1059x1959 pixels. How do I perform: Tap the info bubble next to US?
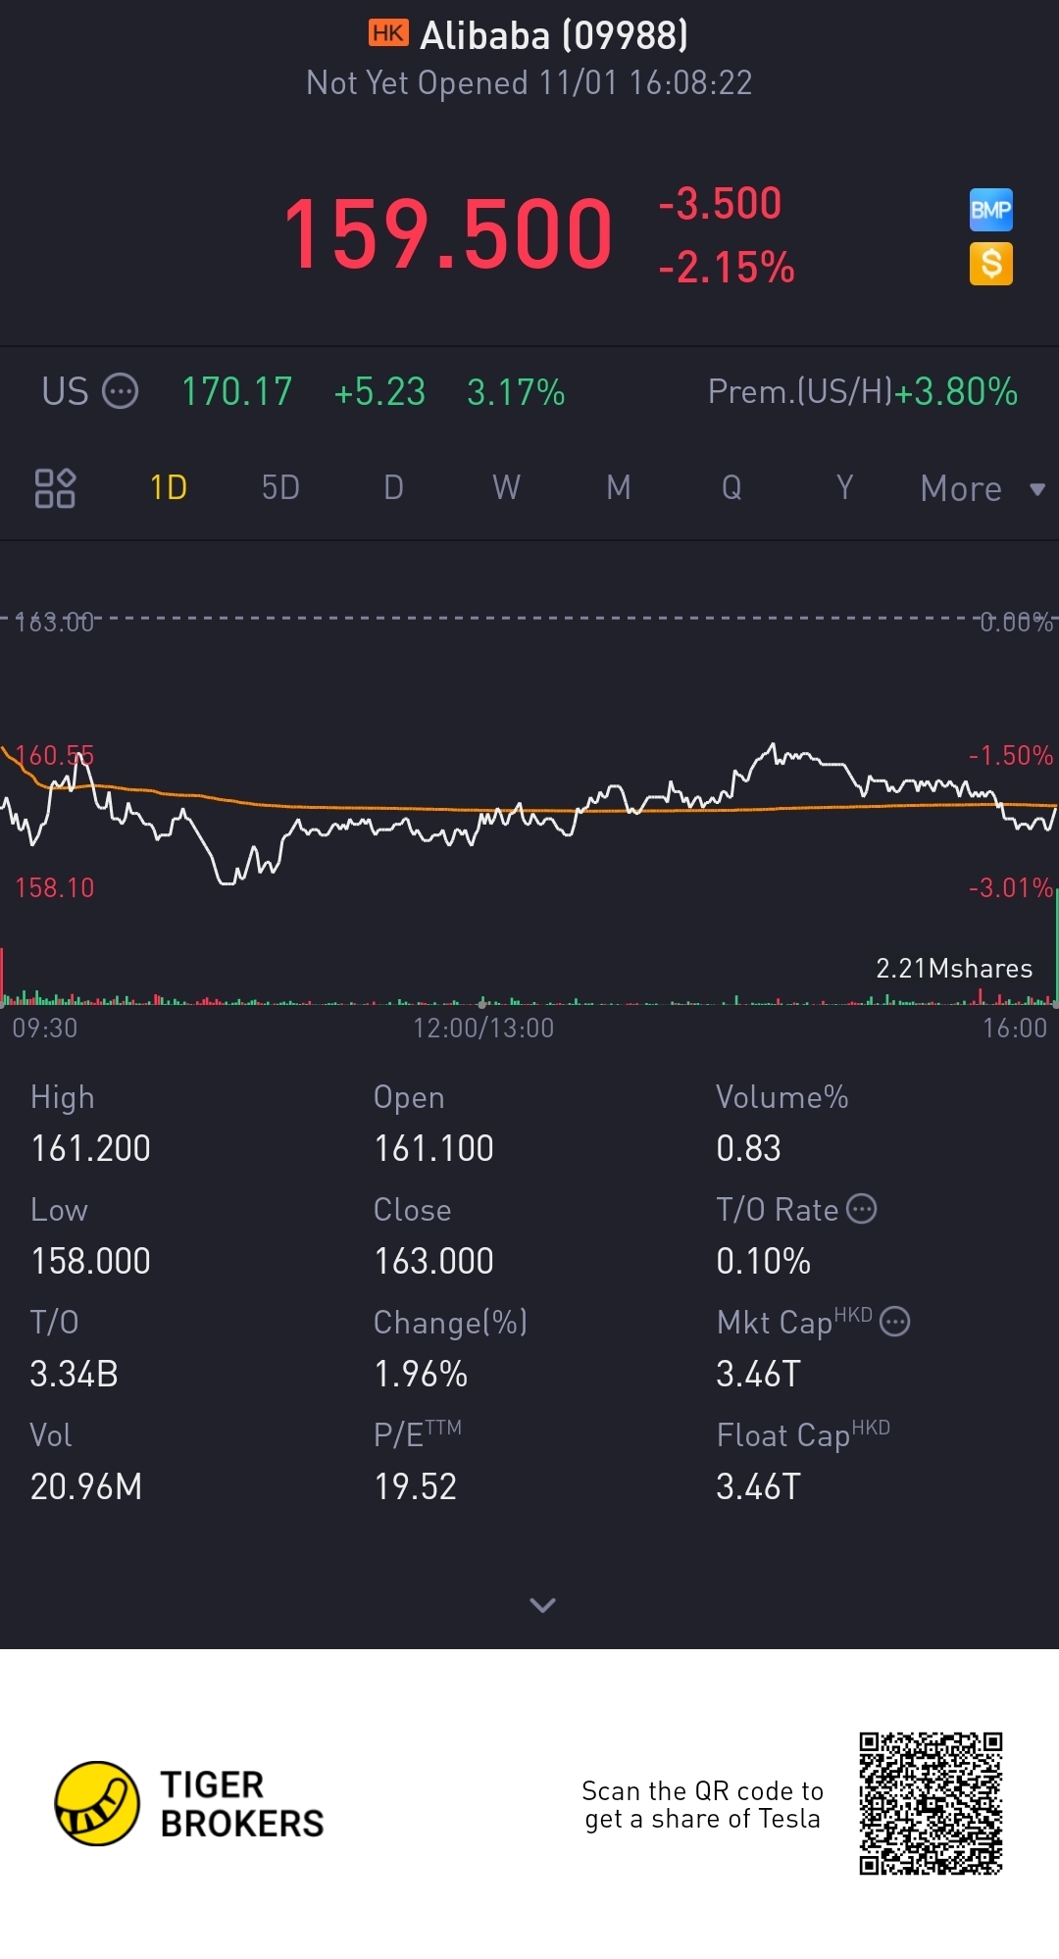(x=121, y=391)
